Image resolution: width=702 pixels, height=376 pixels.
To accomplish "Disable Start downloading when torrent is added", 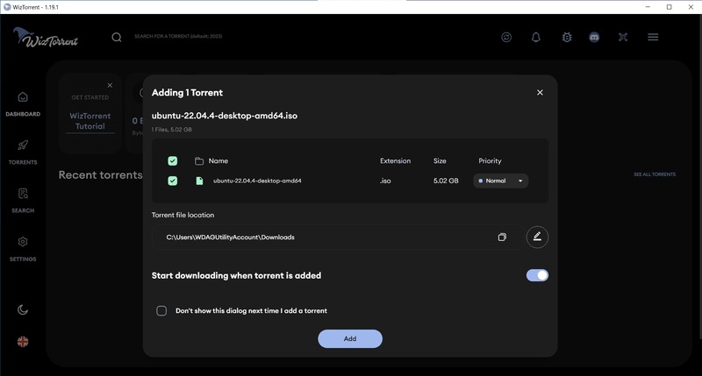I will 537,275.
